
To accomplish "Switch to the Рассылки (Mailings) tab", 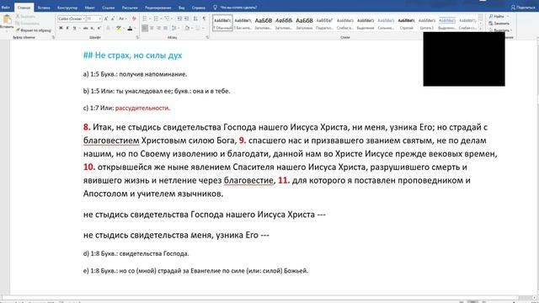I will (x=130, y=8).
